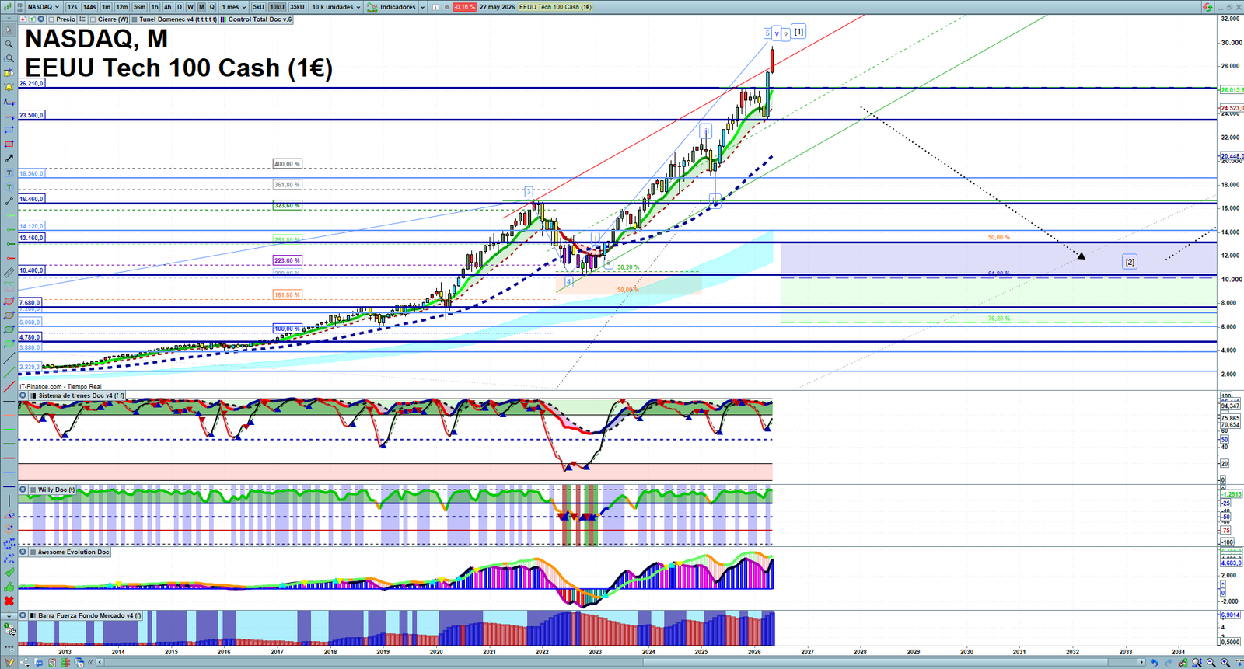Screen dimensions: 1244x669
Task: Click the horizontal scrollbar thumb at bottom
Action: [875, 663]
